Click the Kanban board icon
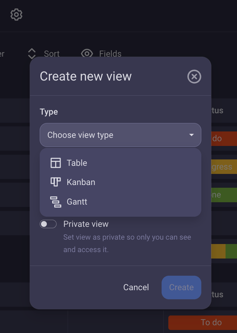 (56, 182)
